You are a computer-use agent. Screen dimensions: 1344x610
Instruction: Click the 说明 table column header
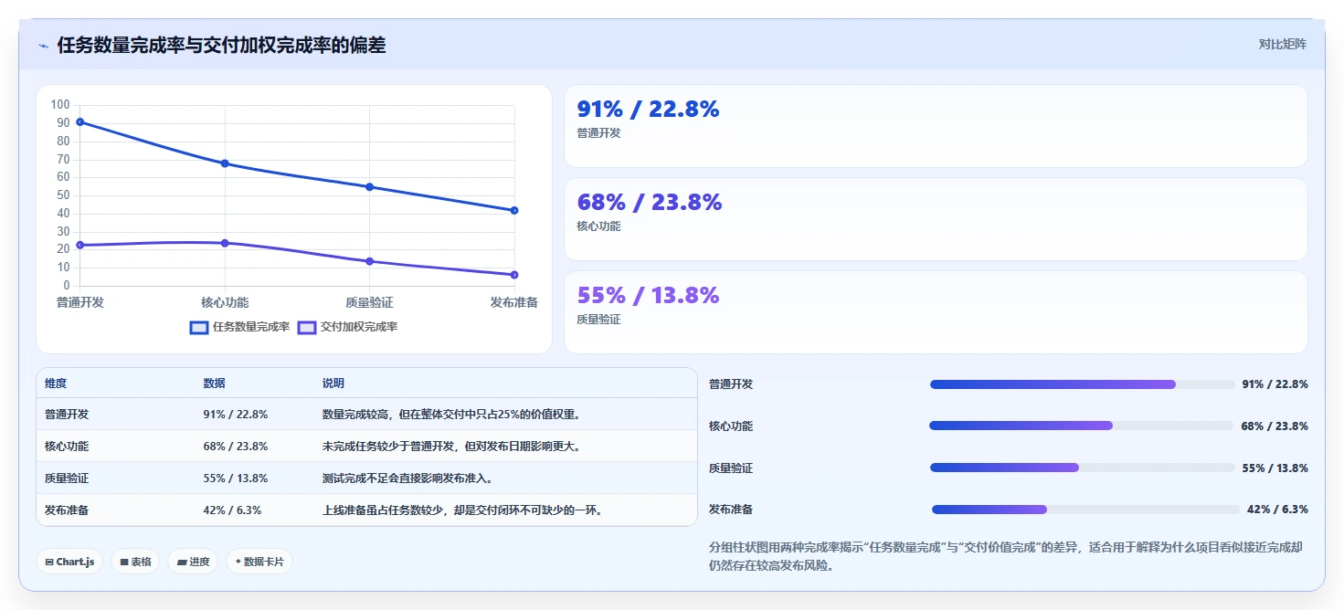[333, 384]
